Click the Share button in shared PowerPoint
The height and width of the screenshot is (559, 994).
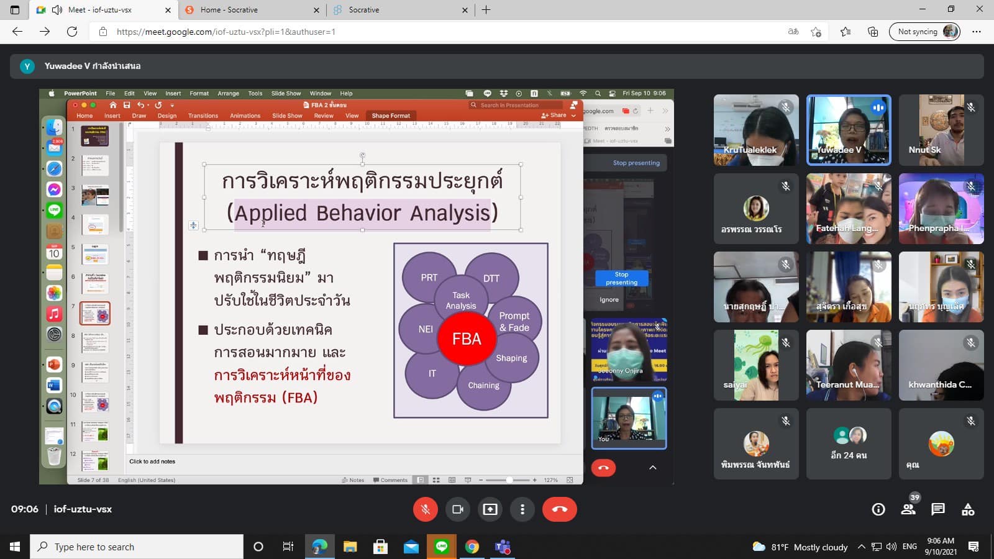(x=554, y=116)
